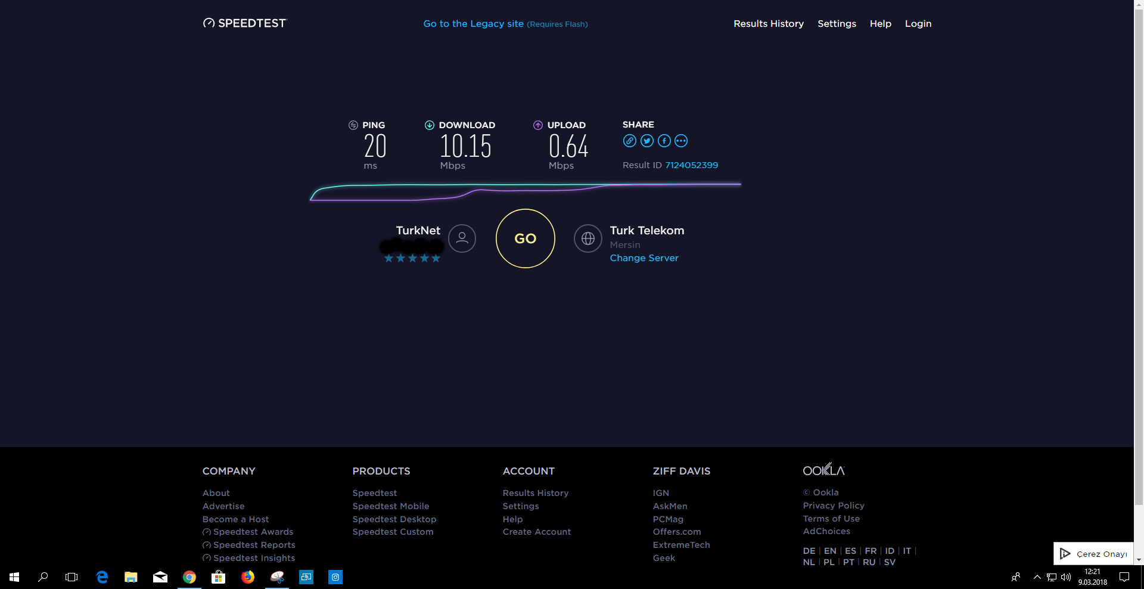
Task: Share the result on Twitter
Action: (647, 141)
